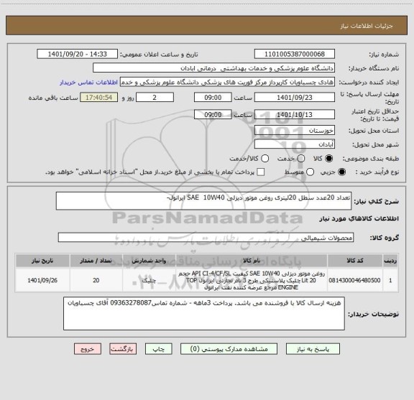Select the متوسط purchase type radio
This screenshot has height=400, width=414.
click(310, 172)
